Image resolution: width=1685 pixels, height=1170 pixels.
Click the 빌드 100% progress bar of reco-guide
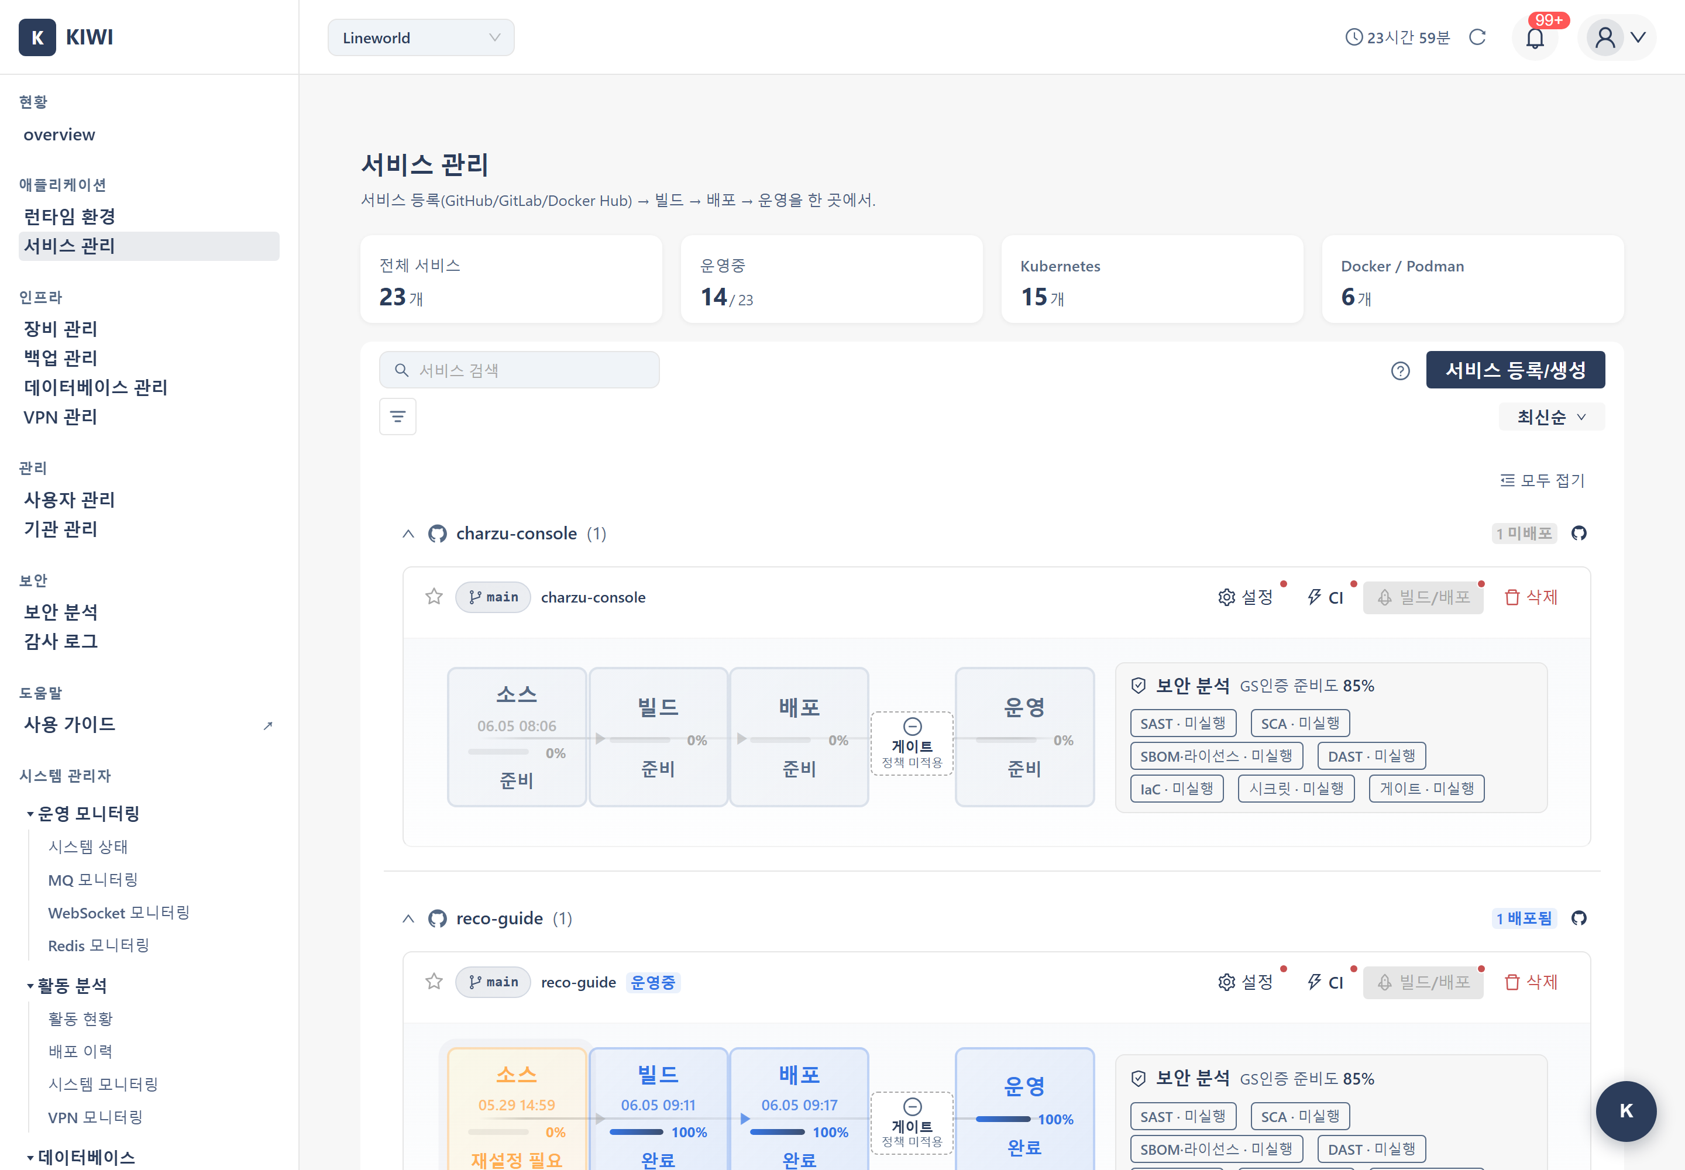click(x=637, y=1132)
